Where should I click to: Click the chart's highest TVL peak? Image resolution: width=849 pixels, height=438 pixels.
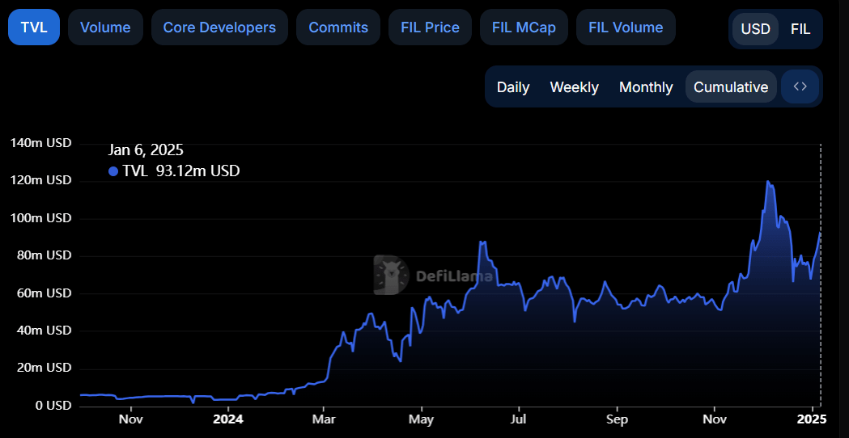pyautogui.click(x=767, y=183)
